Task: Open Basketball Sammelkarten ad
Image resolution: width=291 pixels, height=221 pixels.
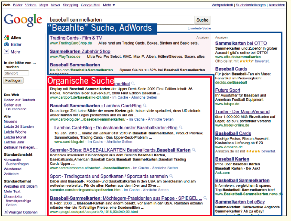Action: point(242,181)
